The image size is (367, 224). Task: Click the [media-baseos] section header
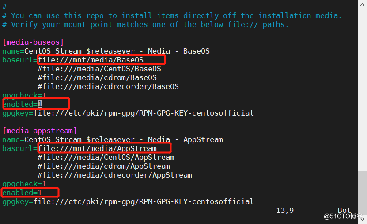[33, 42]
